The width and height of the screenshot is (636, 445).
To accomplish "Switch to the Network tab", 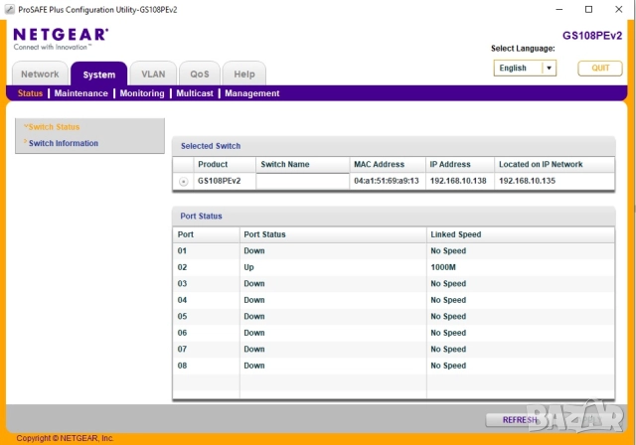I will click(x=40, y=74).
